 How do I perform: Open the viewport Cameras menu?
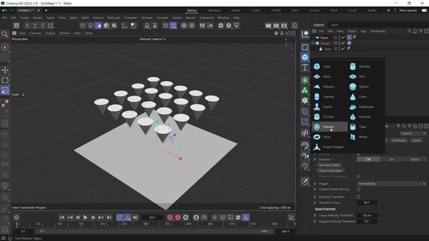pyautogui.click(x=36, y=33)
